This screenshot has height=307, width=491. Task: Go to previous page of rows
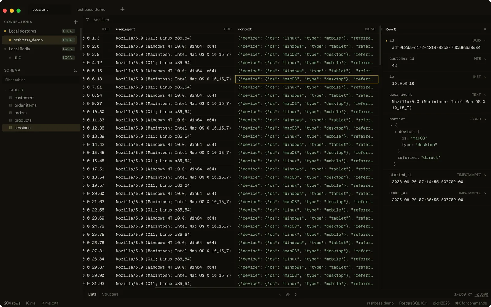(280, 294)
